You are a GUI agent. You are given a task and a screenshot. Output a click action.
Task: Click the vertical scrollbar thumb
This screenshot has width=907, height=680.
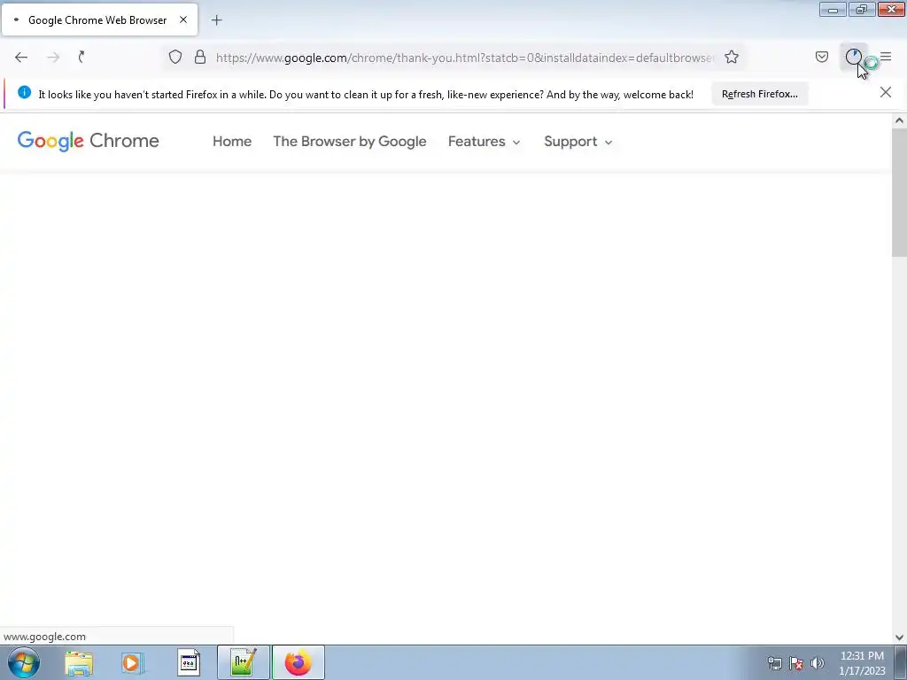pyautogui.click(x=899, y=192)
